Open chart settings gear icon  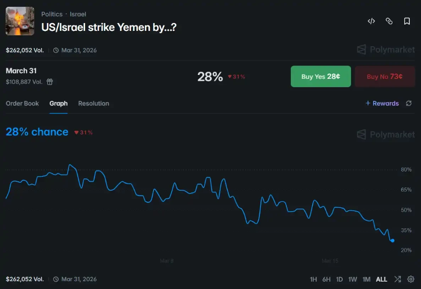411,279
